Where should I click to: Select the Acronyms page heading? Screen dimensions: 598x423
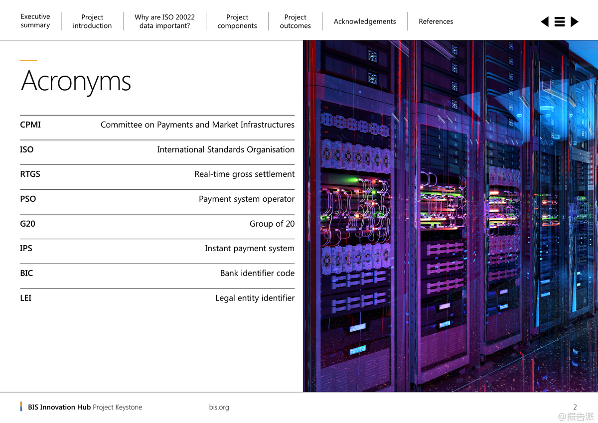(76, 81)
